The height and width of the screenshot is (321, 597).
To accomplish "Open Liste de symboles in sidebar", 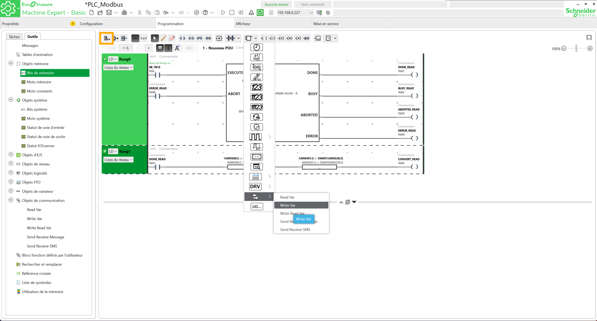I will click(x=36, y=282).
